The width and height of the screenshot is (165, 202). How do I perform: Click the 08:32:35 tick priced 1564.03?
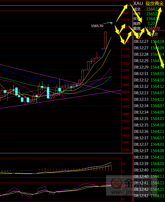[149, 119]
